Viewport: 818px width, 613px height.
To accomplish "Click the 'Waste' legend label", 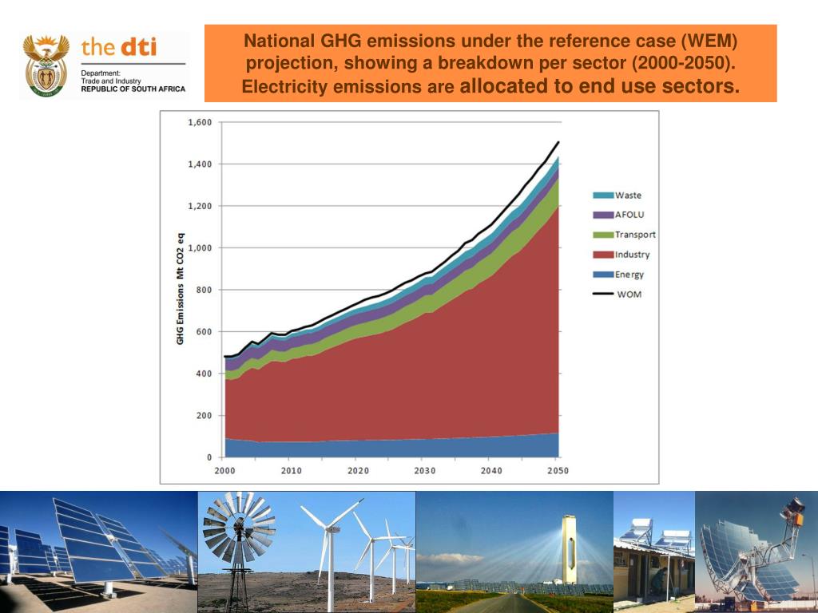I will click(x=628, y=196).
